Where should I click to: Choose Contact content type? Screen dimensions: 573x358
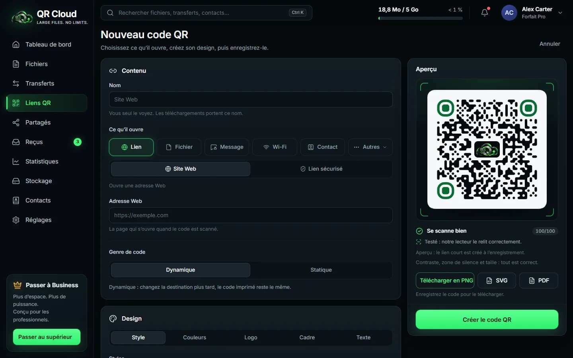323,147
